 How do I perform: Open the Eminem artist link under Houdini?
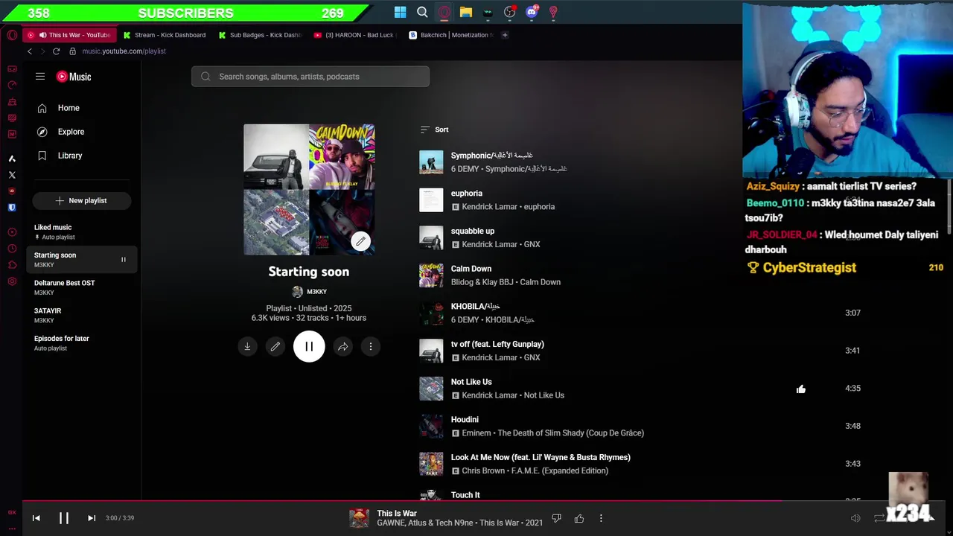click(476, 433)
